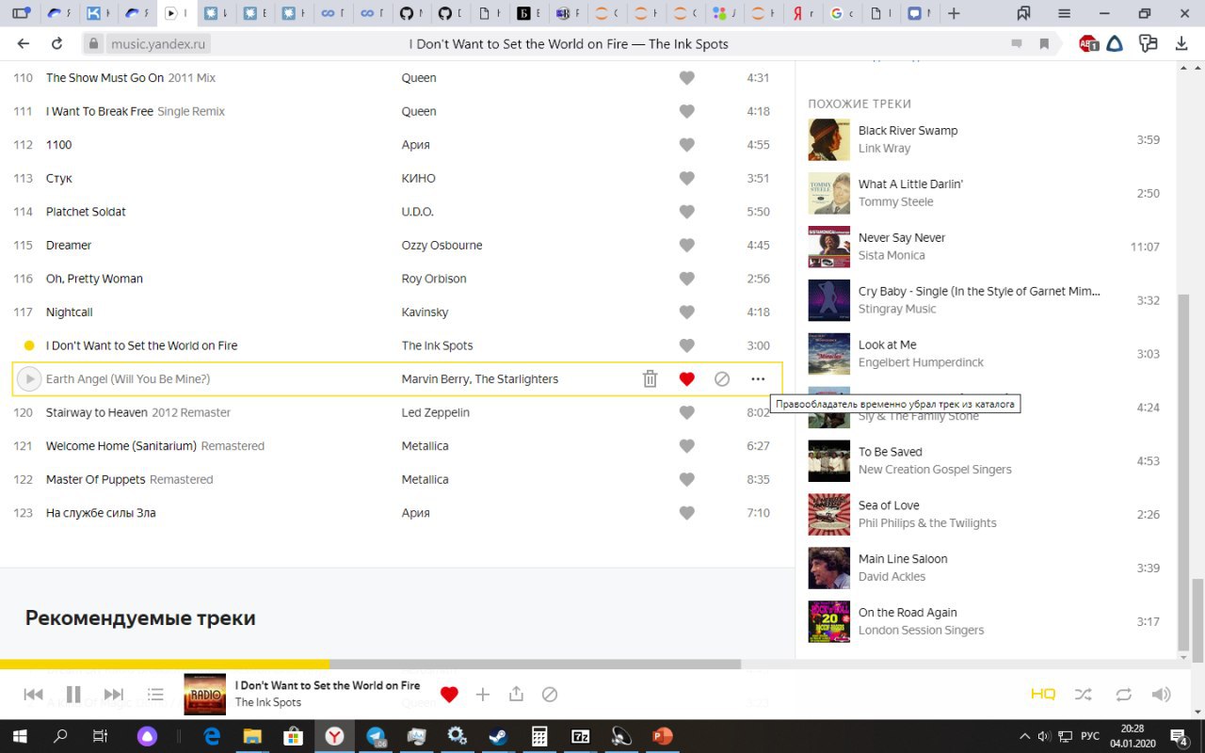Skip to next track in player

pos(113,695)
